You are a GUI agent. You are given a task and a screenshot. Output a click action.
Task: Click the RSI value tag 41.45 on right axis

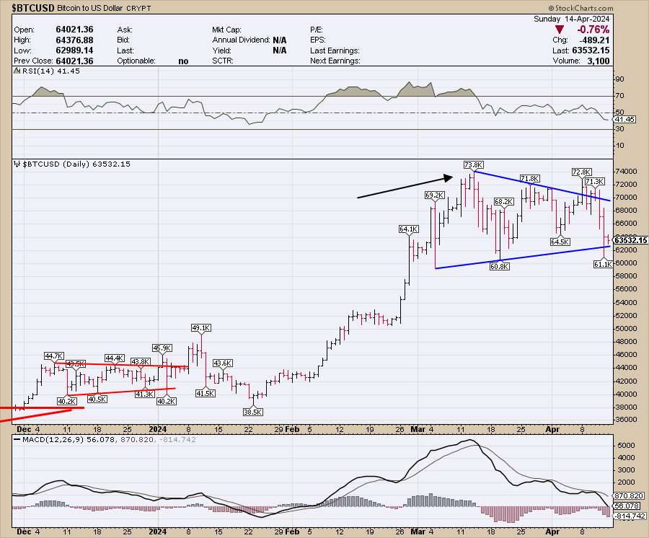pyautogui.click(x=624, y=119)
